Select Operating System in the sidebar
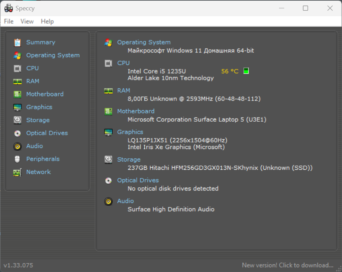Viewport: 342px width, 272px height. (x=53, y=55)
